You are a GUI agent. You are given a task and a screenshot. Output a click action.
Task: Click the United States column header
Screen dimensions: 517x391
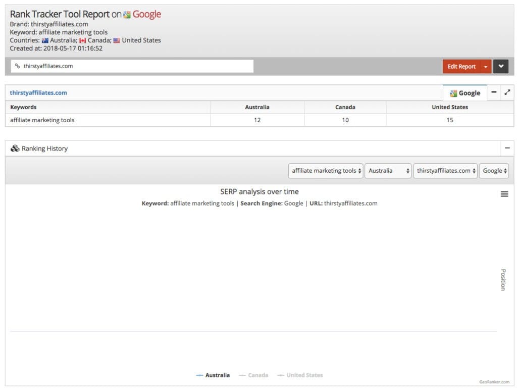click(450, 107)
